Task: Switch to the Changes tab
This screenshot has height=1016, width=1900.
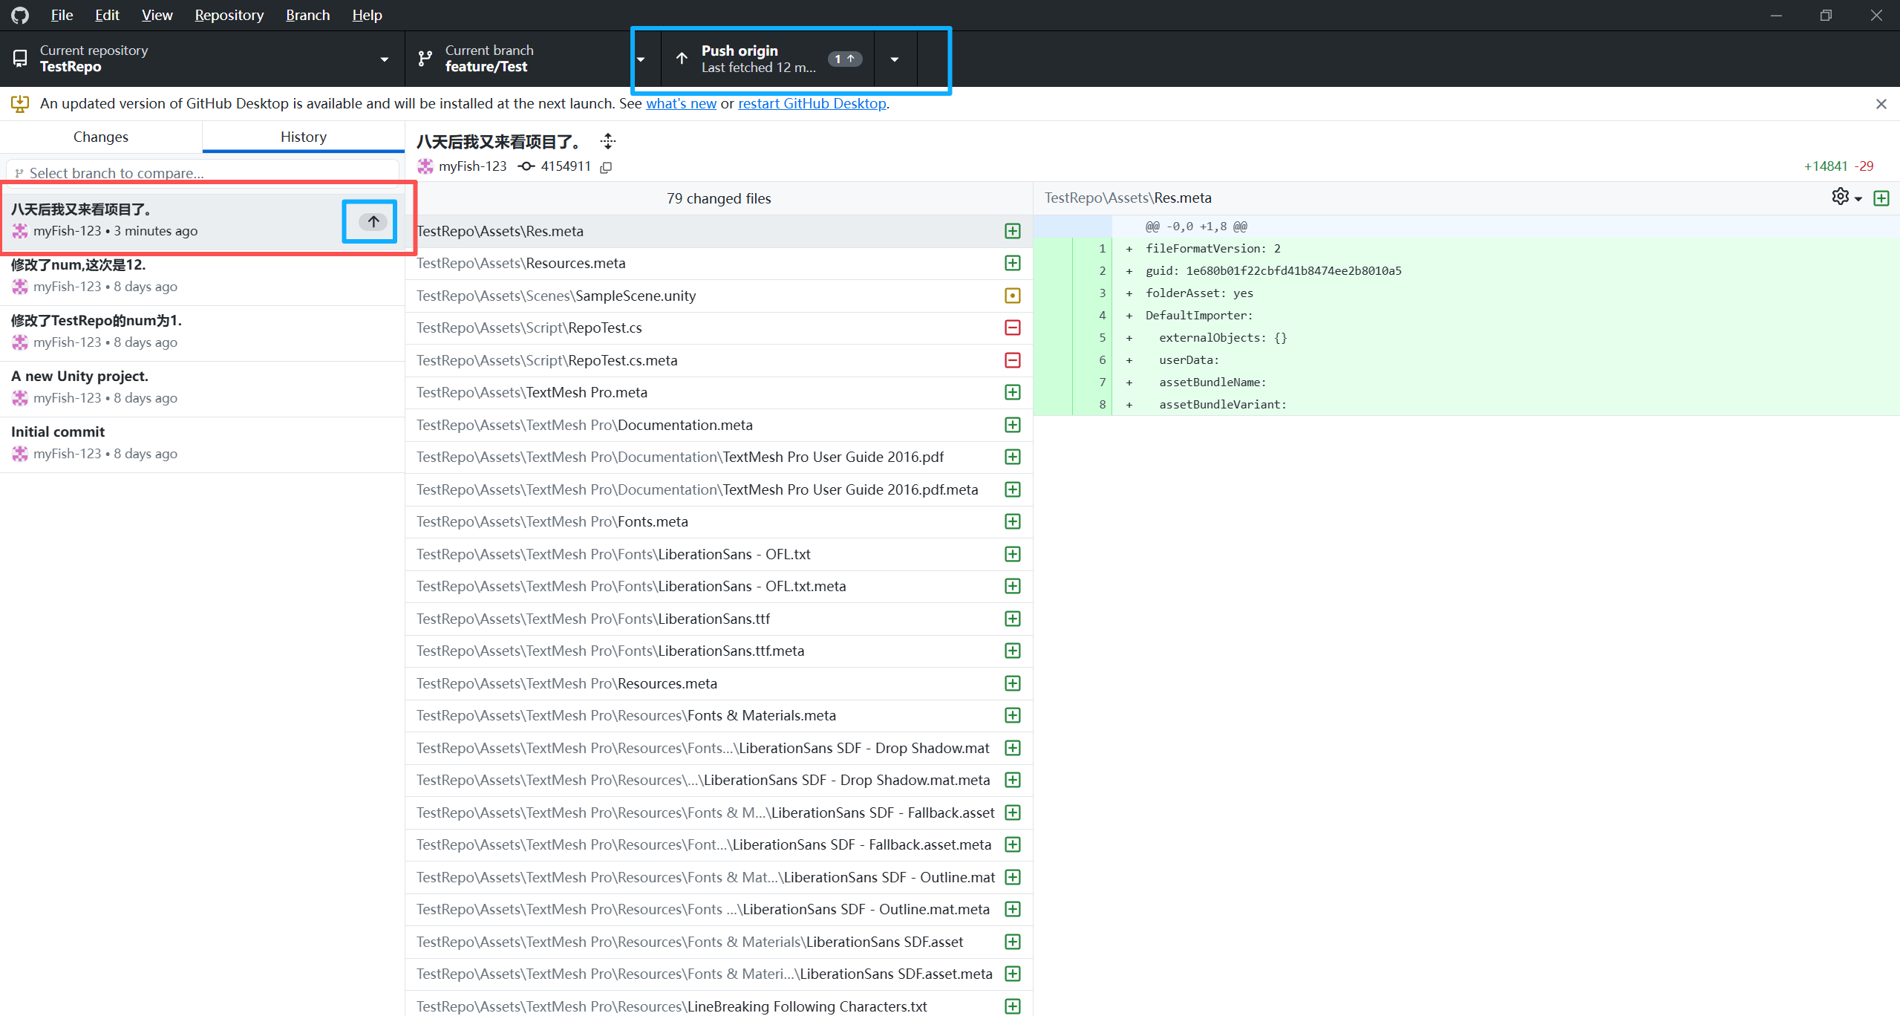Action: [x=101, y=137]
